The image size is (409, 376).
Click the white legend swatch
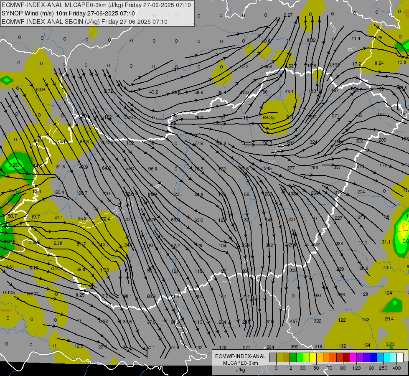click(400, 358)
